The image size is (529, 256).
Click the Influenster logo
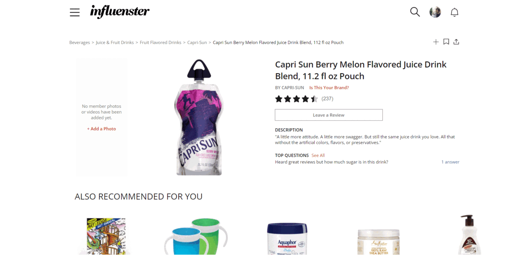click(x=119, y=11)
